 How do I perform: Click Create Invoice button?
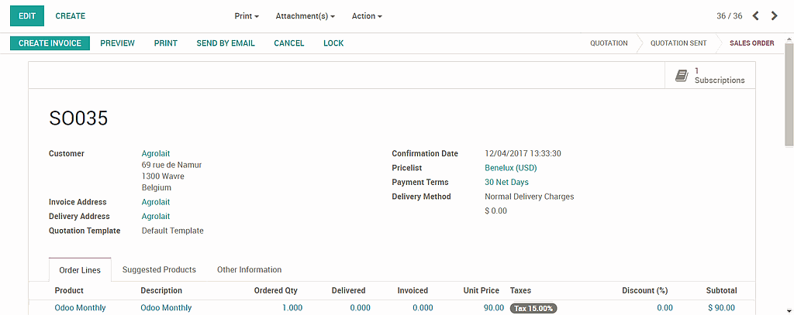(x=50, y=43)
